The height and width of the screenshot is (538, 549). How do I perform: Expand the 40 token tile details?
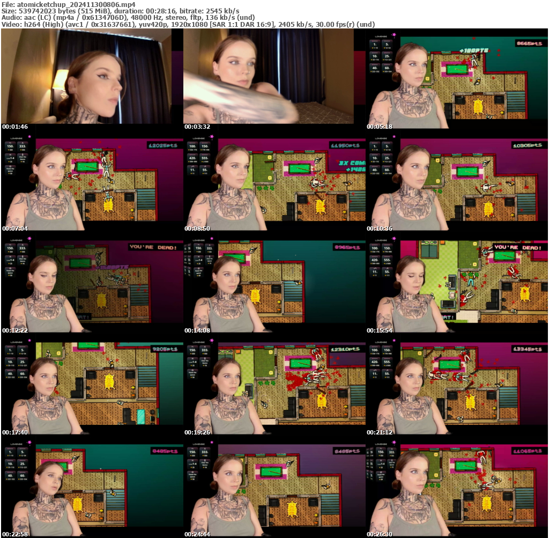coord(375,71)
